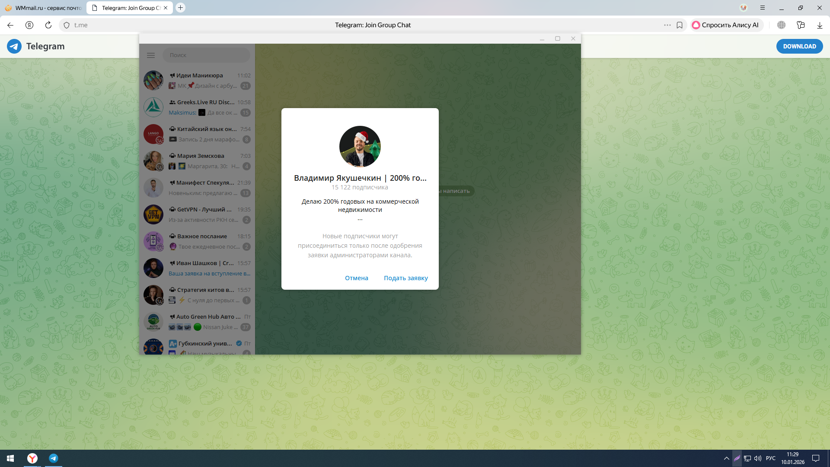Viewport: 830px width, 467px height.
Task: Click the channel avatar with Santa hat
Action: point(360,147)
